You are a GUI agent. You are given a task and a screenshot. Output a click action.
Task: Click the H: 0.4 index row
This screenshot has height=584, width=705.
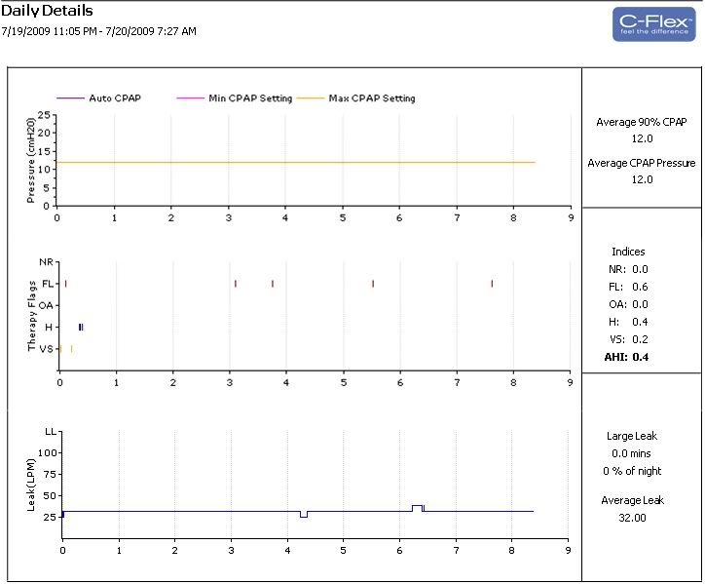628,322
